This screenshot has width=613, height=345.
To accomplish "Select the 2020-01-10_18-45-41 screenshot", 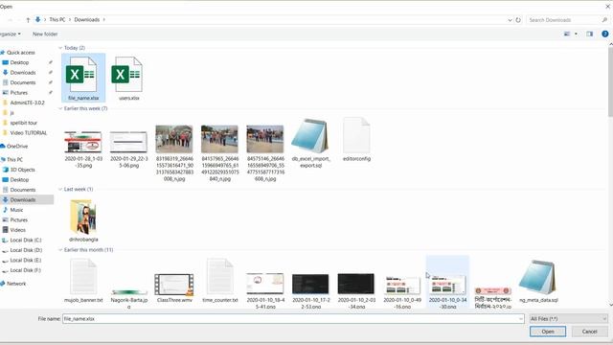I will point(265,290).
